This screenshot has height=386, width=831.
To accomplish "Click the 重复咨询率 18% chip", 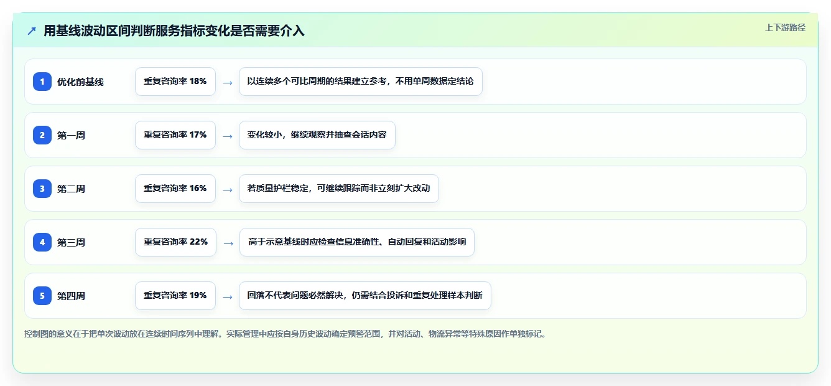I will coord(175,82).
